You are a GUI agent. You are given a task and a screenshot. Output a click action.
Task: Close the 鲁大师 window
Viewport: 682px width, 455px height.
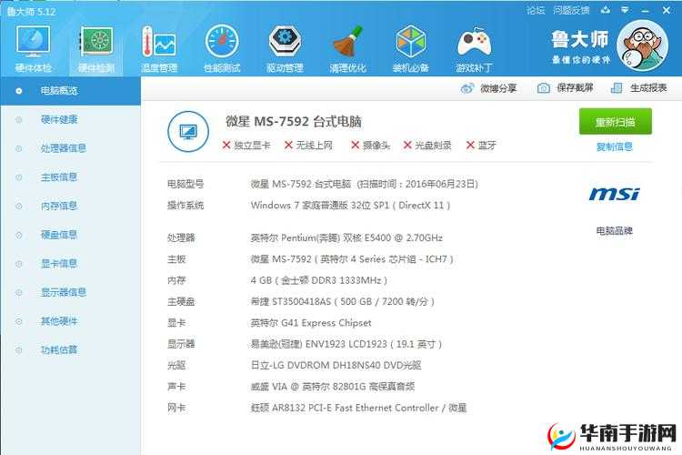pos(666,10)
